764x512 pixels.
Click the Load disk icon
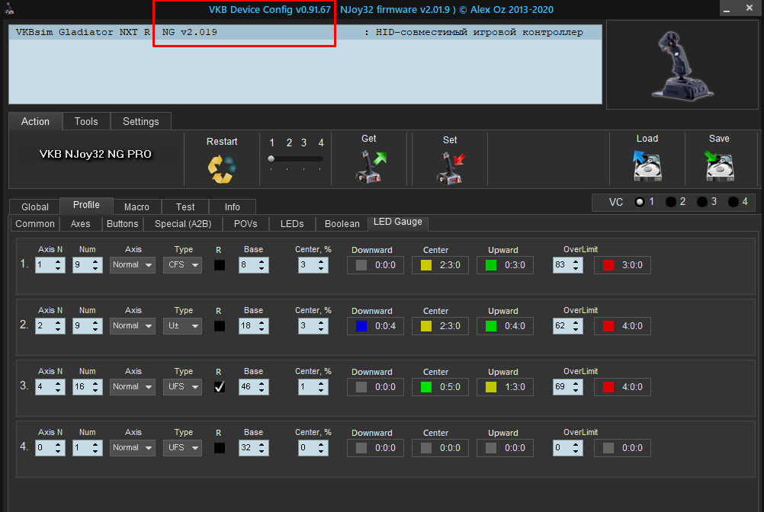647,166
